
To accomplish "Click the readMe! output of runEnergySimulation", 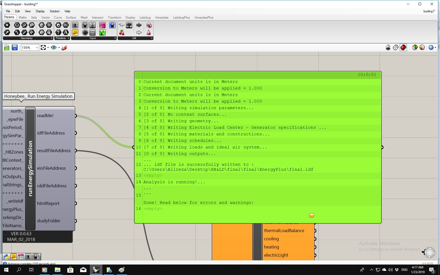I will pos(45,115).
